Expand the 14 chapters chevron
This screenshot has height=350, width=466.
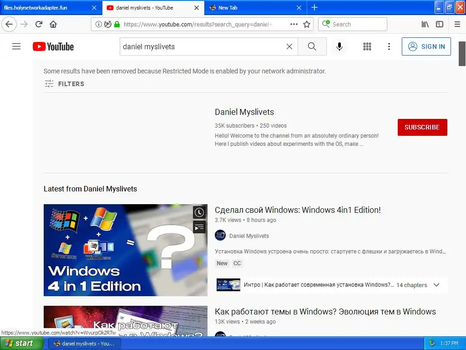click(x=436, y=285)
